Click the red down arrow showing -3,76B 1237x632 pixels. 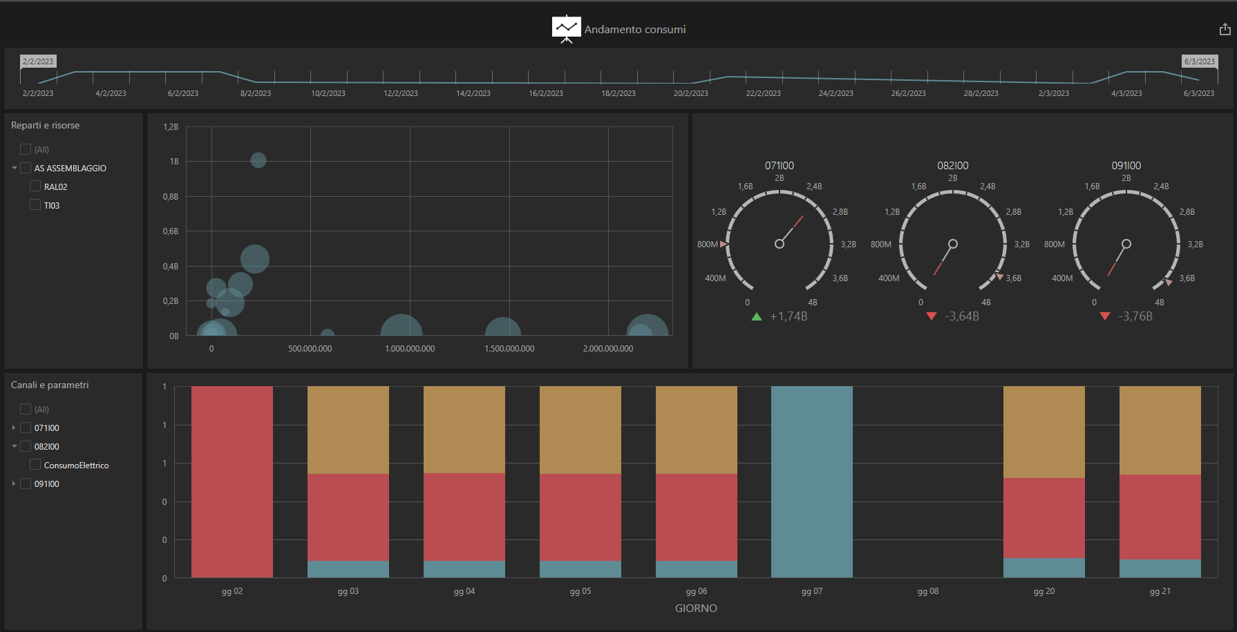point(1104,316)
